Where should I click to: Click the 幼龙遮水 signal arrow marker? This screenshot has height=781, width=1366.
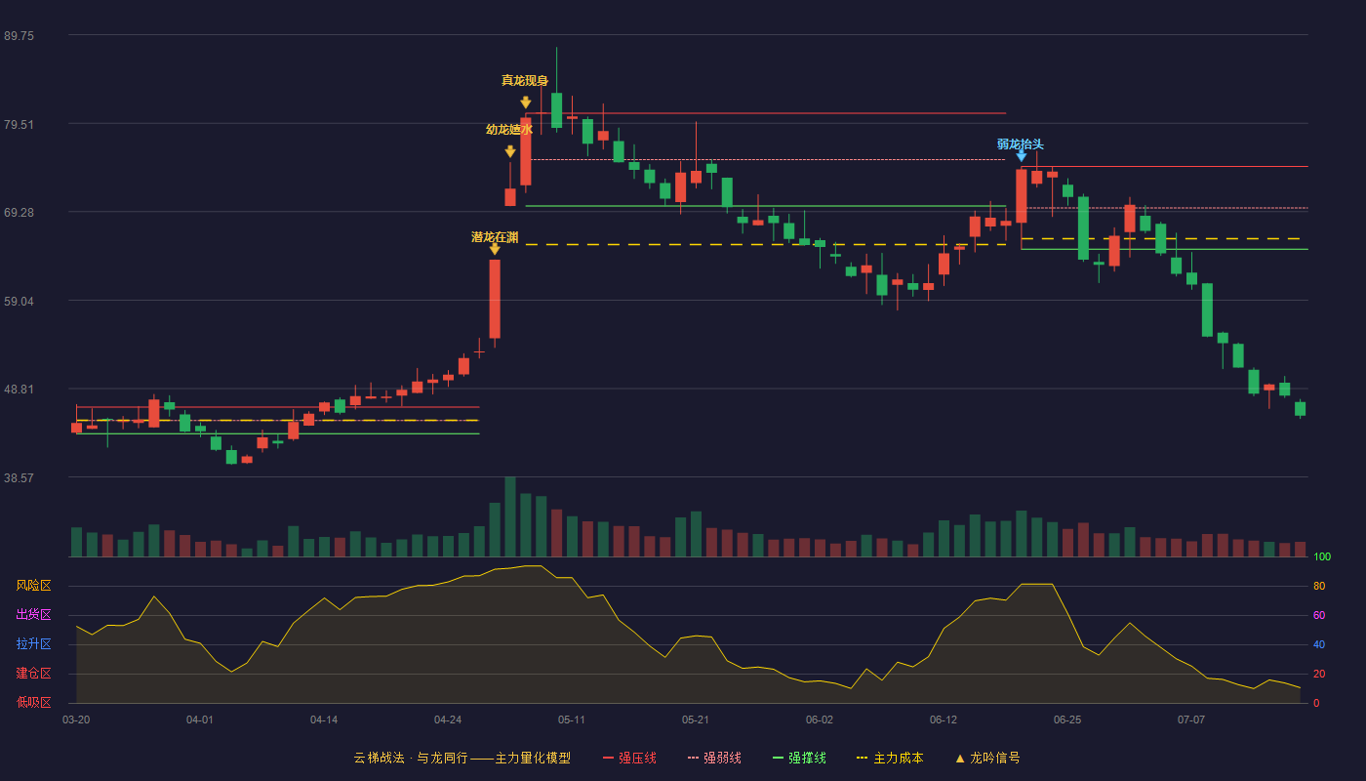[x=510, y=151]
